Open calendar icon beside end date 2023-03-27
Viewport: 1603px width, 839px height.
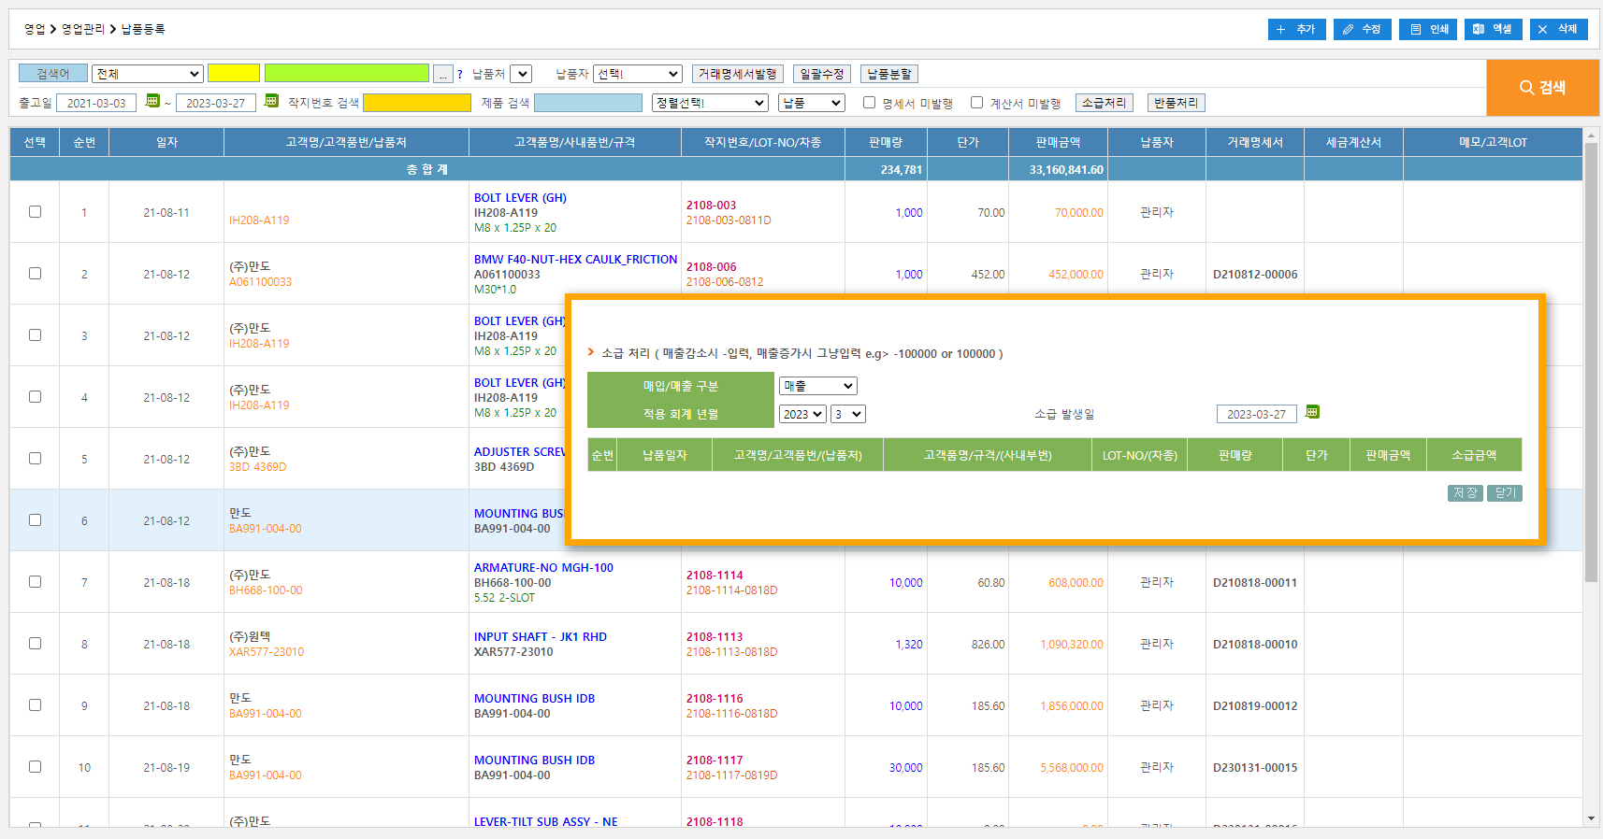click(271, 101)
